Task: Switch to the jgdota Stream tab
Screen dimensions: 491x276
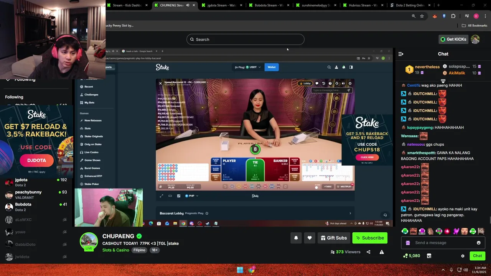Action: pos(221,5)
